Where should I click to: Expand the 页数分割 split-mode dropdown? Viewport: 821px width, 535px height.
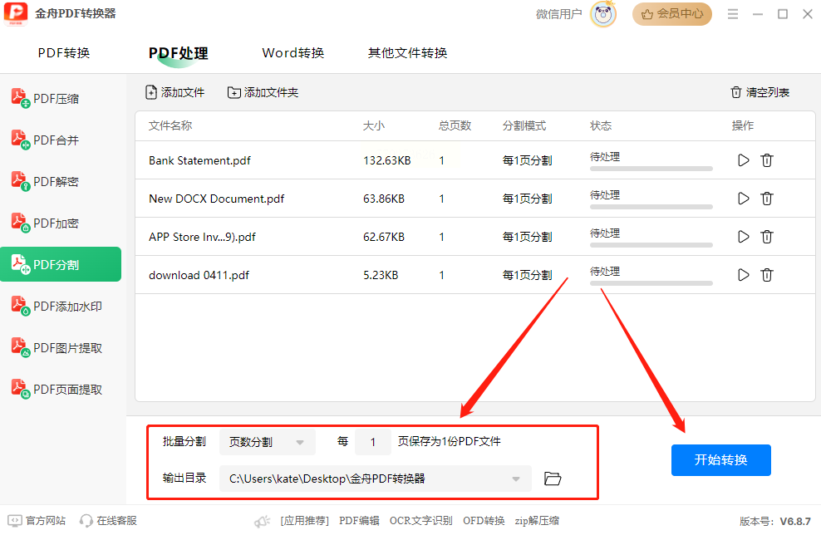point(267,442)
